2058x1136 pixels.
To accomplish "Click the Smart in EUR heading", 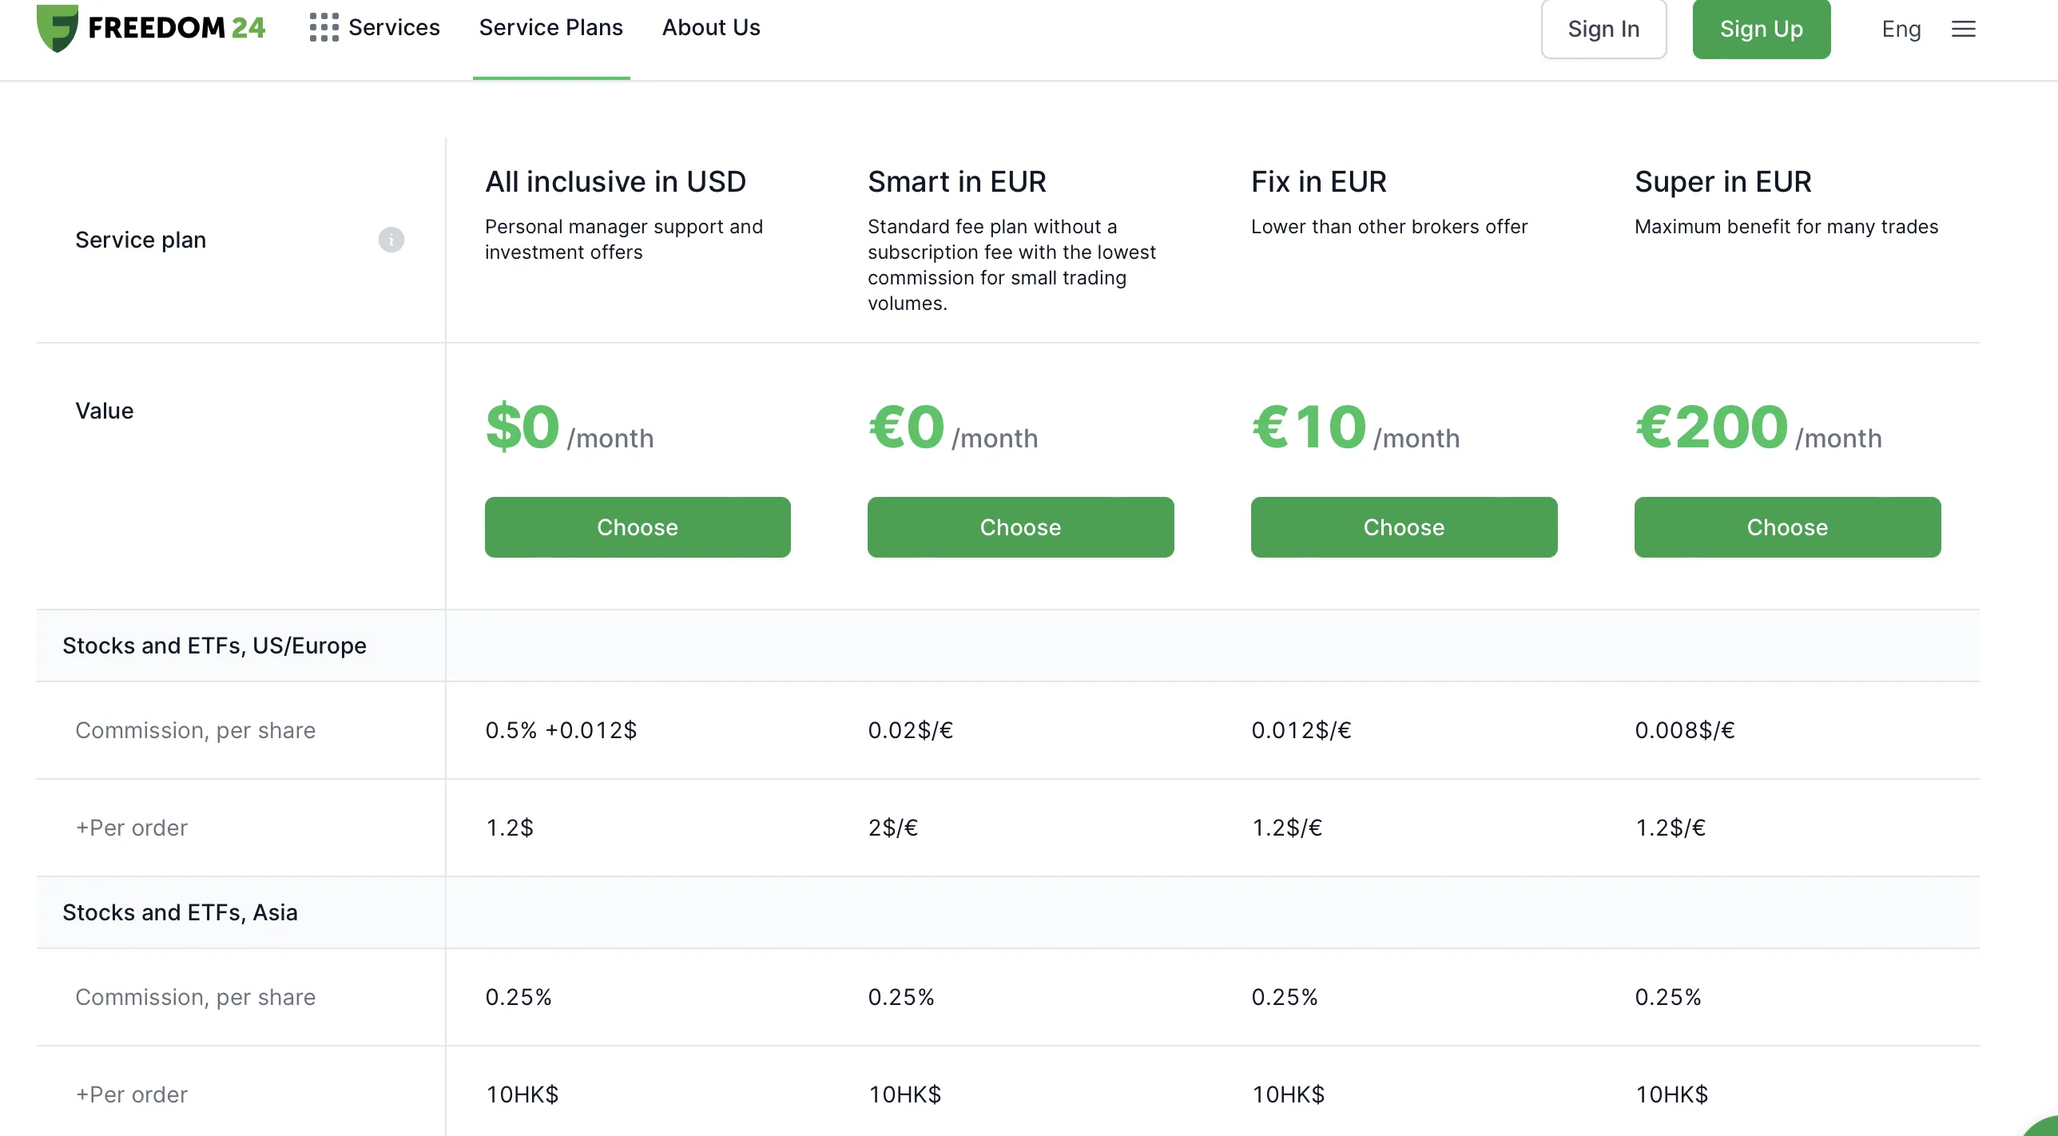I will point(956,181).
